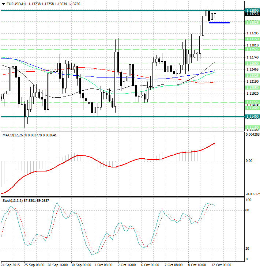Click the 1.13010 price scale value
260x268 pixels.
pyautogui.click(x=252, y=45)
